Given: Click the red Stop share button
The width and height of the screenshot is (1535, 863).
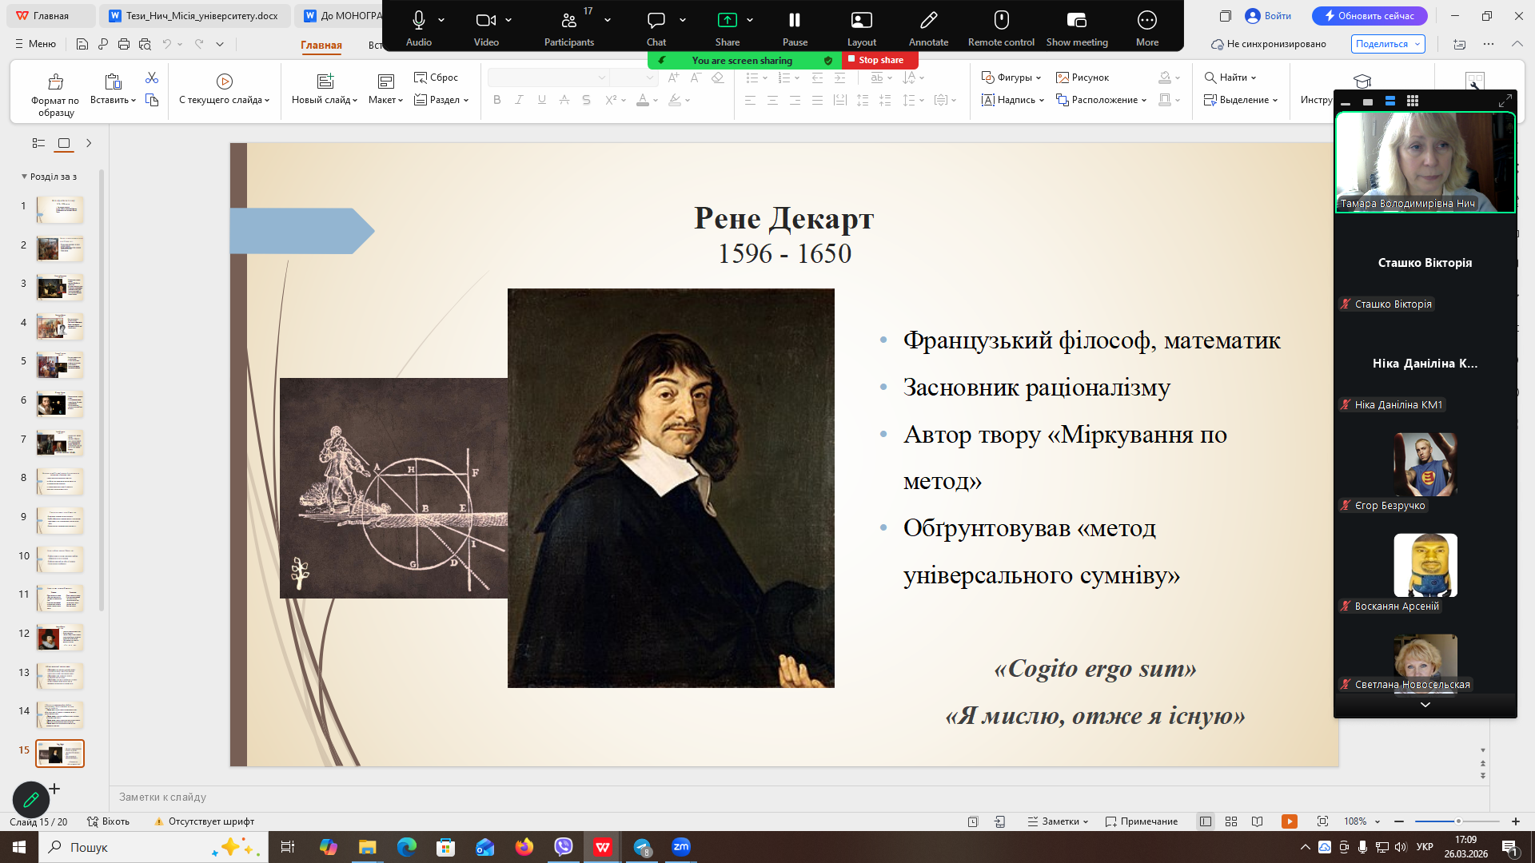Looking at the screenshot, I should click(x=880, y=60).
